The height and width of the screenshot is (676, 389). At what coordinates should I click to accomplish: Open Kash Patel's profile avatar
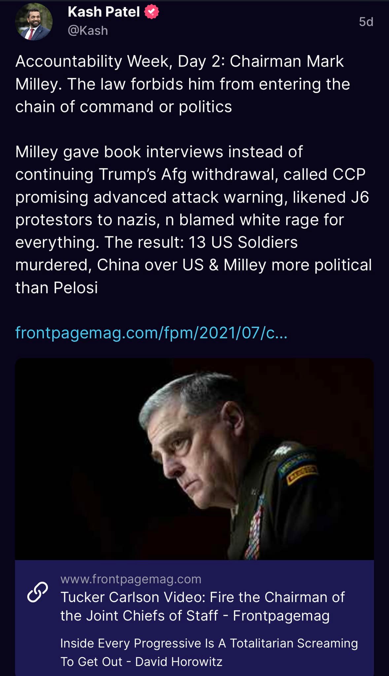[34, 22]
